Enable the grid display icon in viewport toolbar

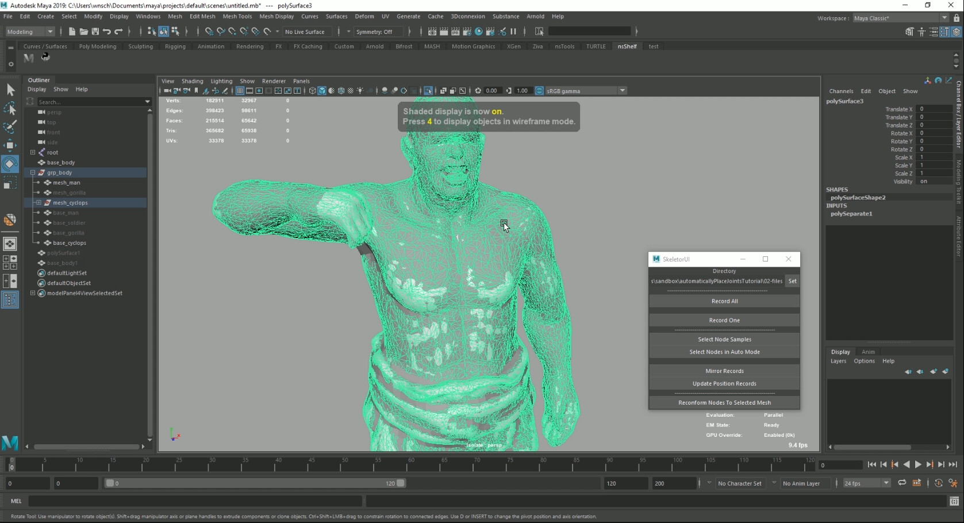click(240, 90)
